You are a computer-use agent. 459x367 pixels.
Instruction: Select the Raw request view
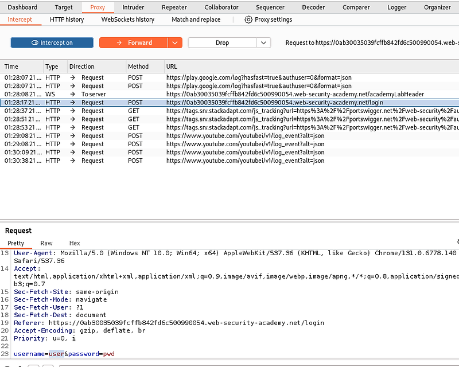[x=46, y=243]
